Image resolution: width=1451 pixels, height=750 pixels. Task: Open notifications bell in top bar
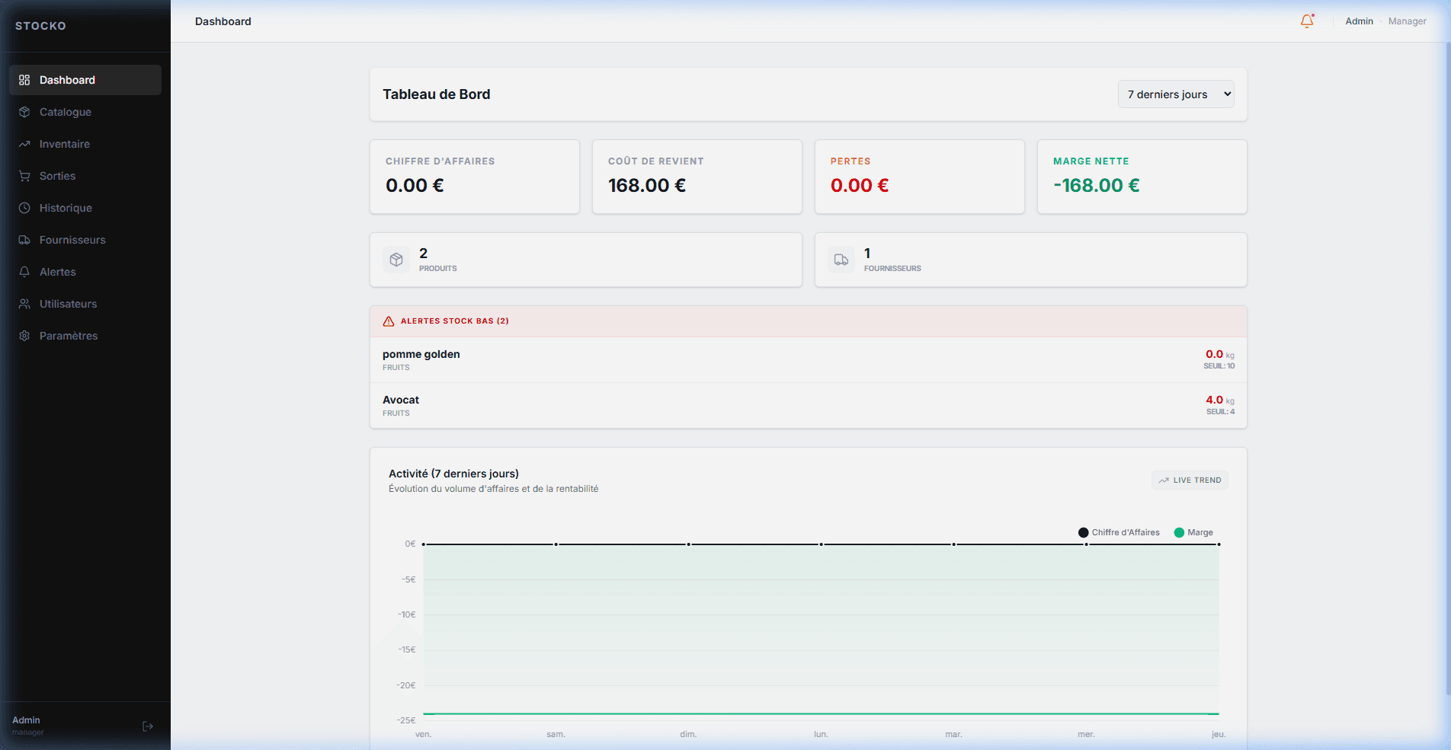click(1307, 21)
